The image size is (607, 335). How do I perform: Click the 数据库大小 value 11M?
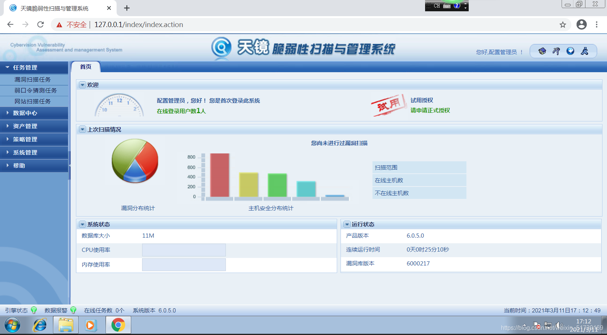click(148, 236)
